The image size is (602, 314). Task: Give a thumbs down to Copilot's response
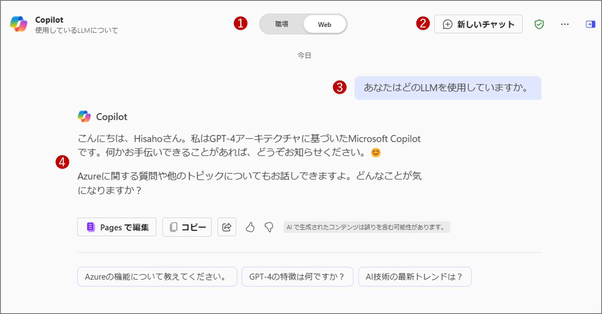tap(269, 227)
